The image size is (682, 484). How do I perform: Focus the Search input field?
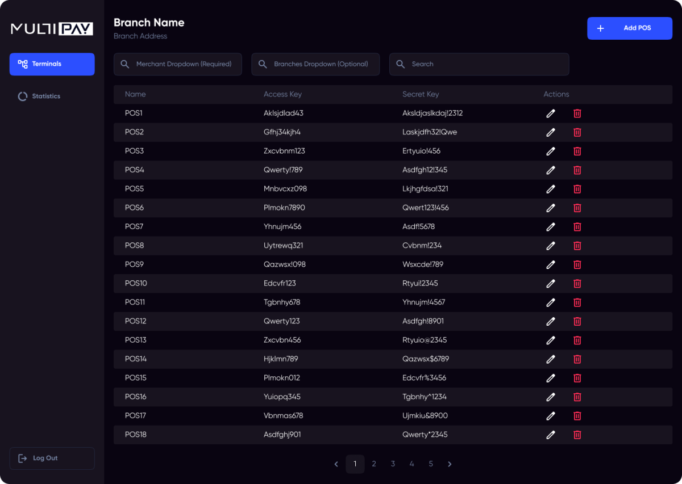[x=479, y=64]
